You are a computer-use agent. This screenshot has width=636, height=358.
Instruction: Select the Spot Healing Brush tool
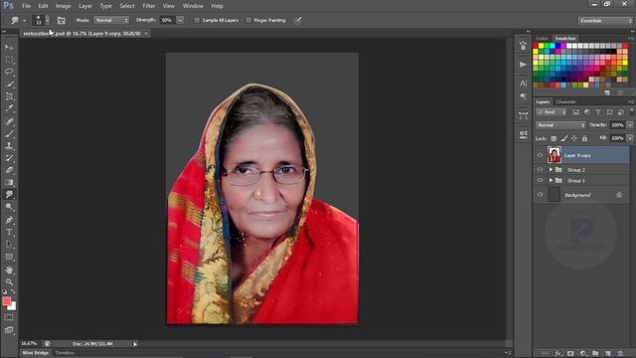(x=9, y=121)
